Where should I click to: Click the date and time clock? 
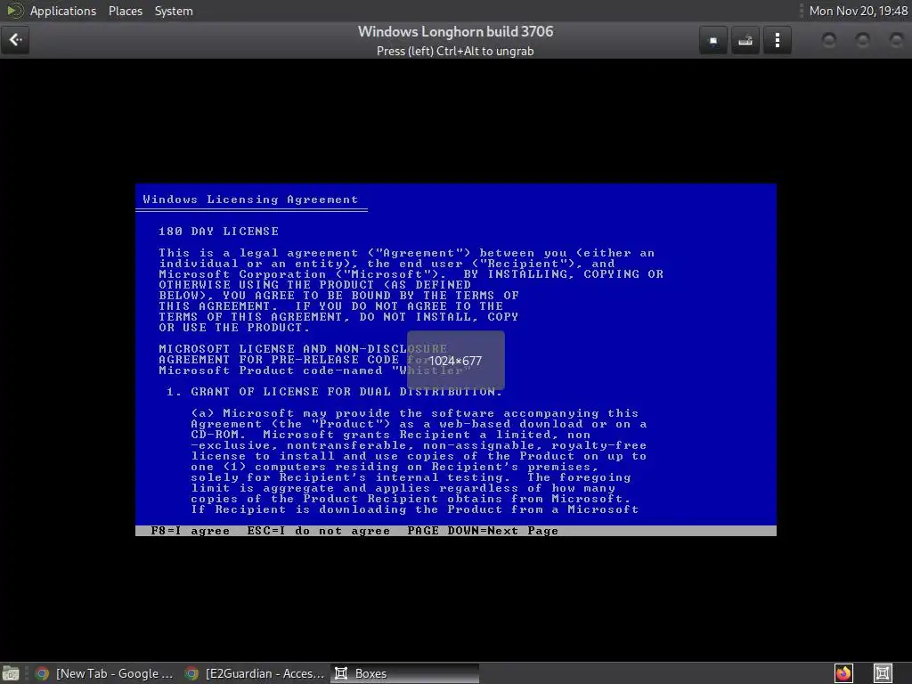click(x=858, y=11)
